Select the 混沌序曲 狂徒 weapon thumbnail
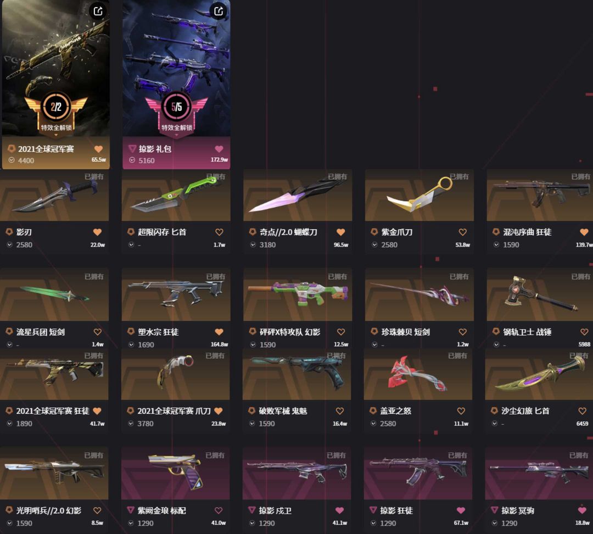This screenshot has height=534, width=593. click(539, 195)
